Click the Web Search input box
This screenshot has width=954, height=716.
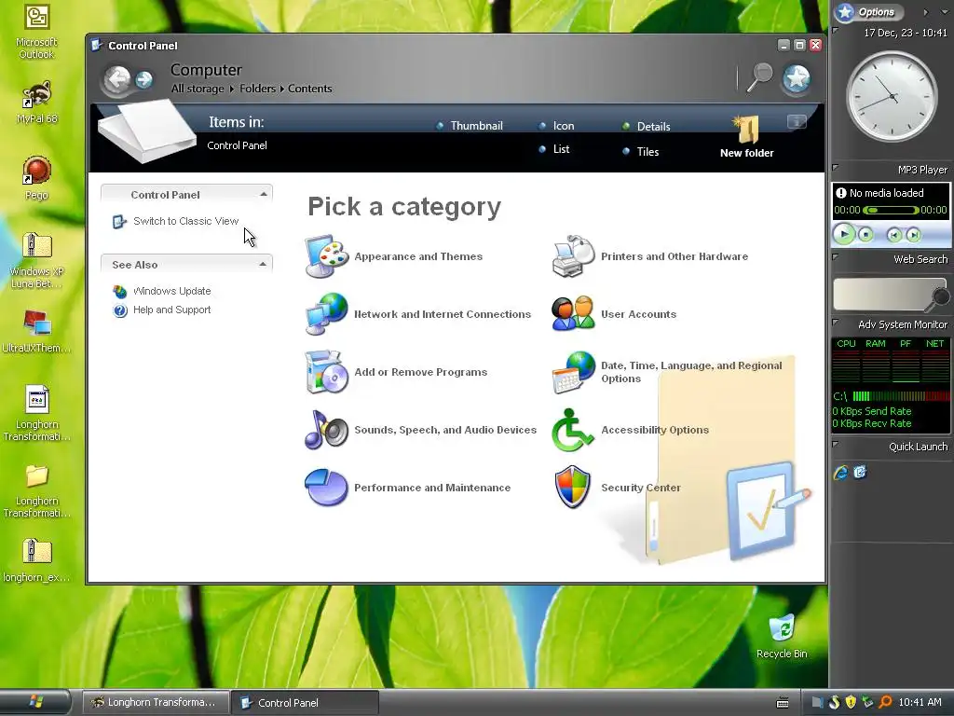tap(882, 295)
